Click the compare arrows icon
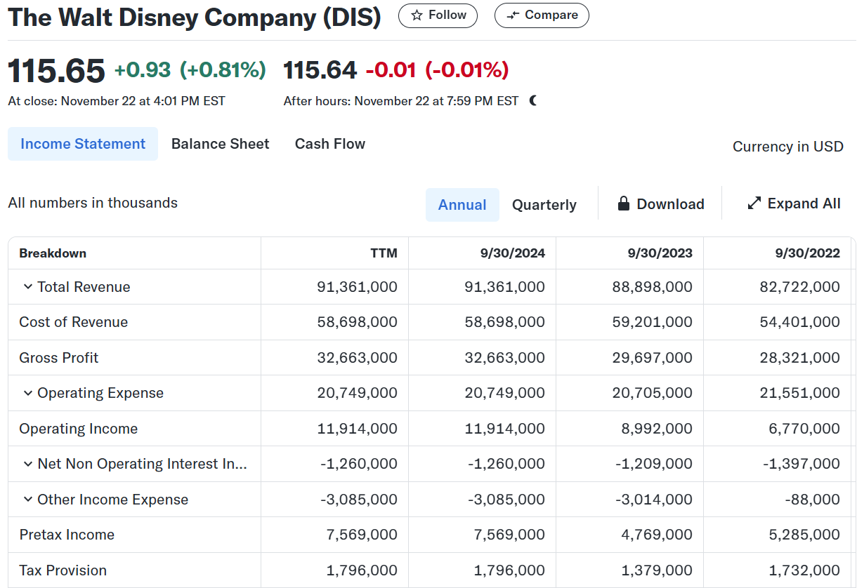Image resolution: width=857 pixels, height=588 pixels. 513,15
